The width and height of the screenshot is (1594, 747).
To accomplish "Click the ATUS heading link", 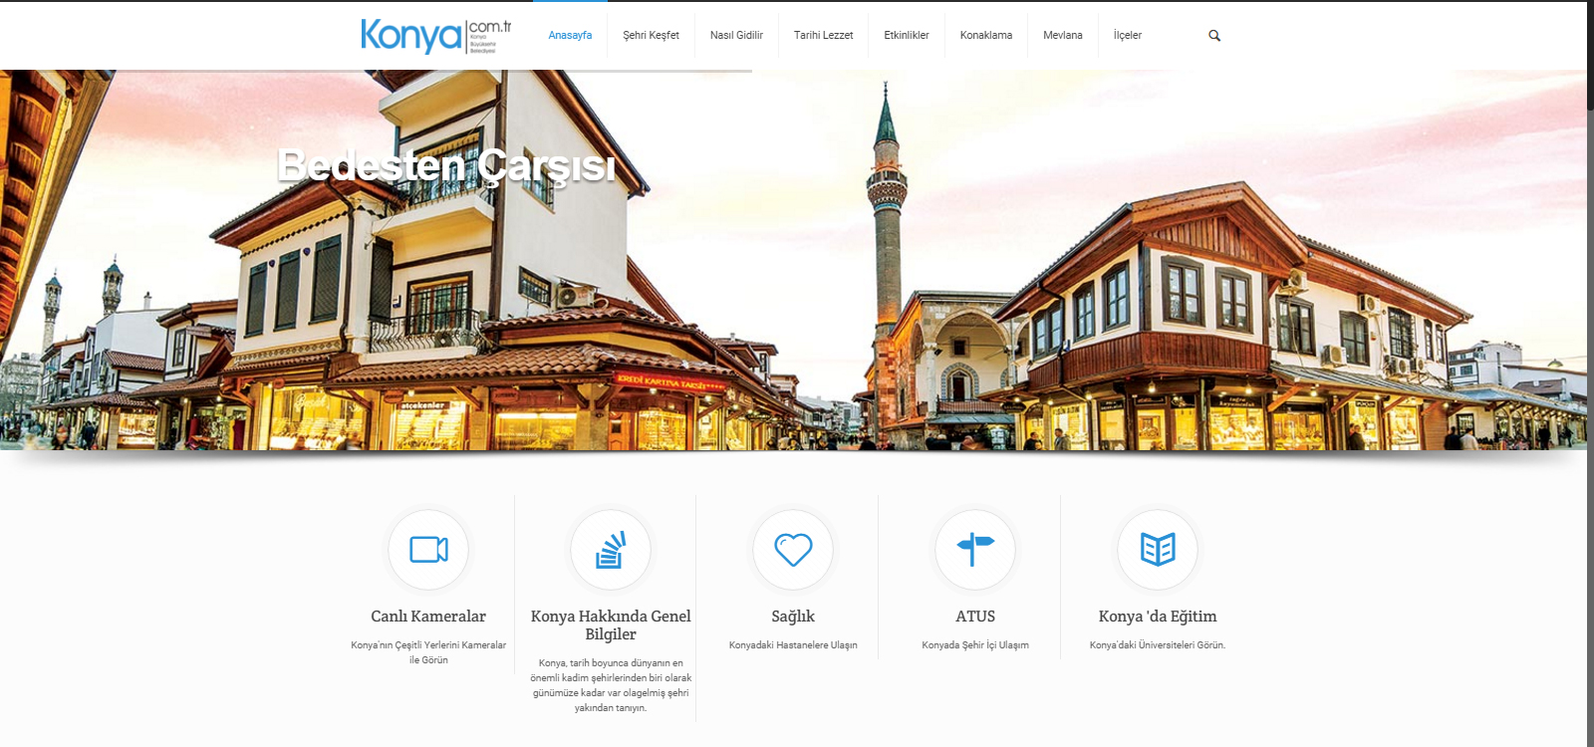I will tap(975, 617).
